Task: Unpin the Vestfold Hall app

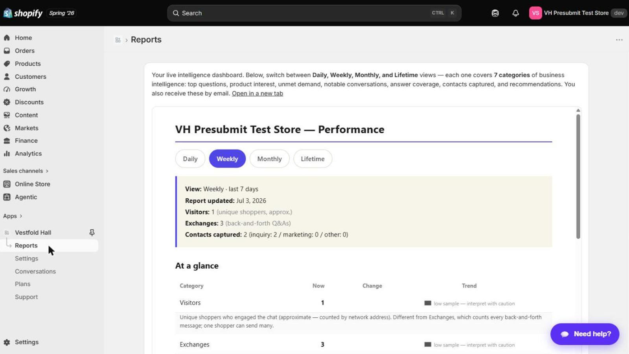Action: [92, 232]
